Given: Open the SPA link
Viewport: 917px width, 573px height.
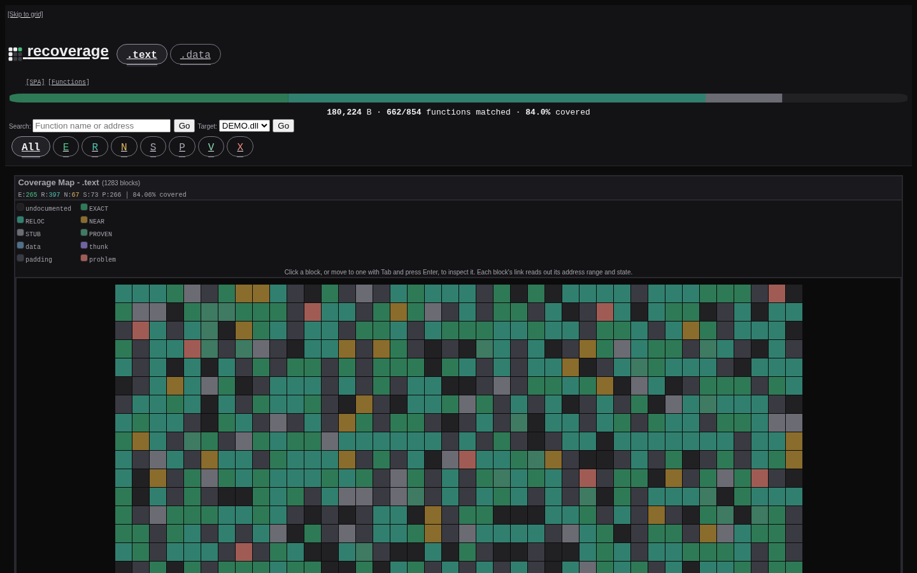Looking at the screenshot, I should coord(35,82).
